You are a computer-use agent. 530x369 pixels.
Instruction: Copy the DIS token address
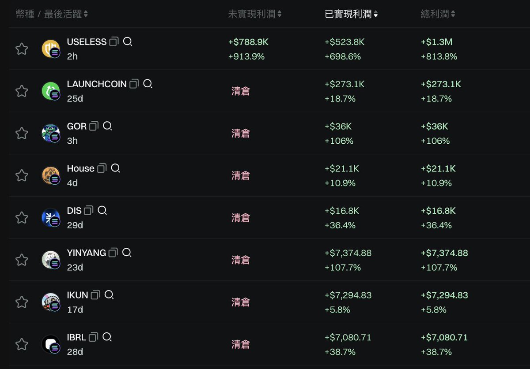coord(88,210)
